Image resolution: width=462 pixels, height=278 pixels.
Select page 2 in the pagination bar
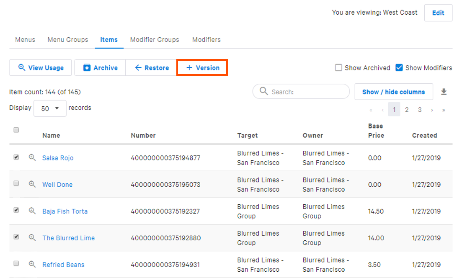coord(407,109)
